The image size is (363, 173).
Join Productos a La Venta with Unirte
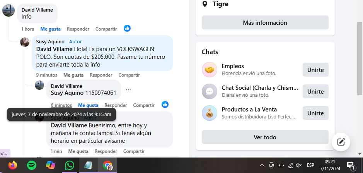point(315,113)
